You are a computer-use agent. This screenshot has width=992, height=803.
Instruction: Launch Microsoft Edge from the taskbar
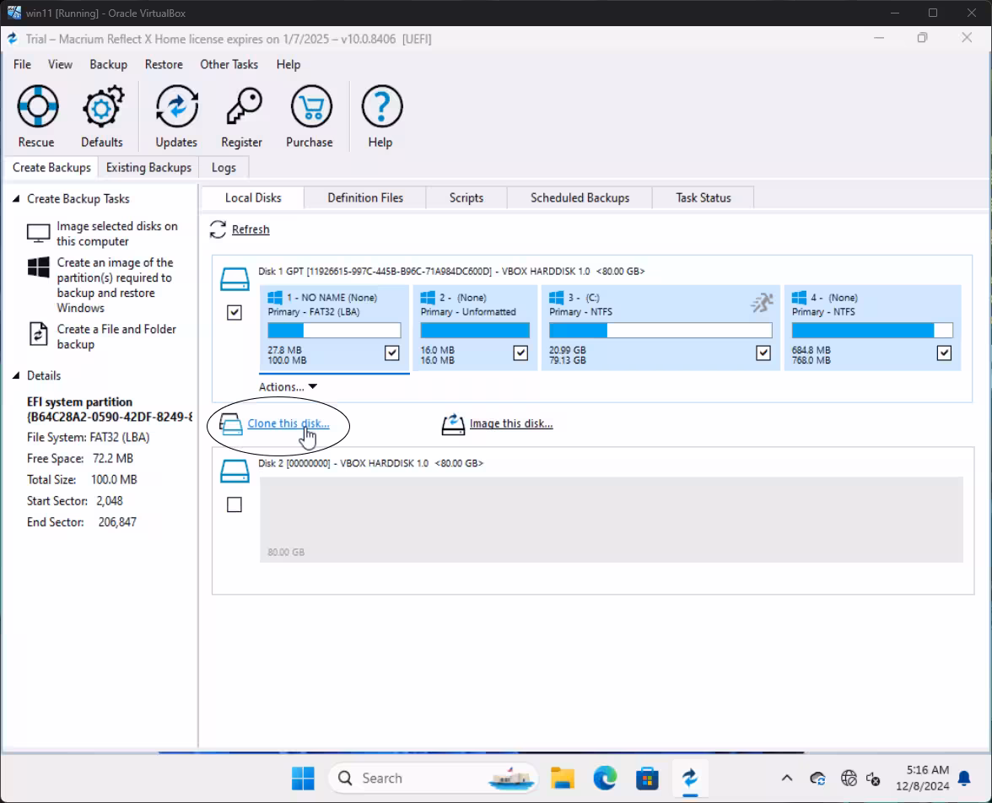605,779
